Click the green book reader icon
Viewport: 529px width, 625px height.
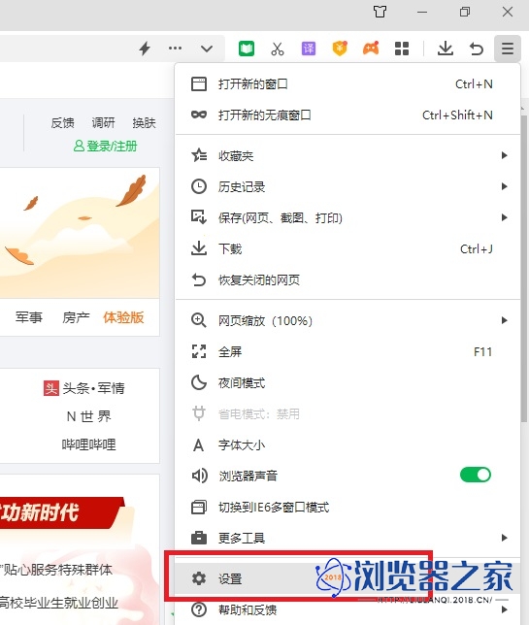(247, 49)
